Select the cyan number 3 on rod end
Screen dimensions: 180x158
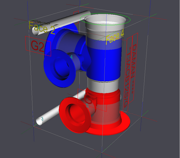click(42, 119)
